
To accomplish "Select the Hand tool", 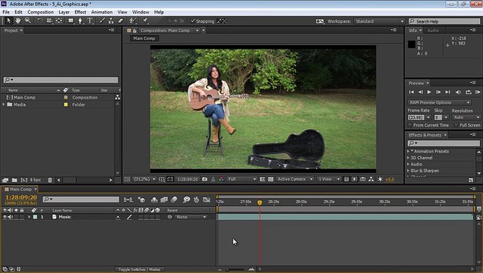I will (18, 20).
